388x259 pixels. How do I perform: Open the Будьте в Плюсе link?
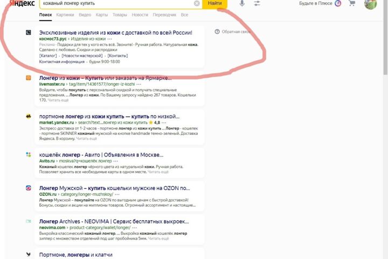tap(315, 3)
